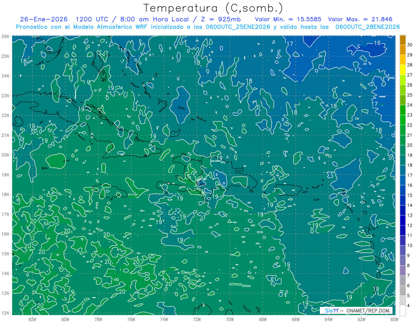This screenshot has height=324, width=419.
Task: Click the '26N' latitude axis label
Action: point(5,36)
